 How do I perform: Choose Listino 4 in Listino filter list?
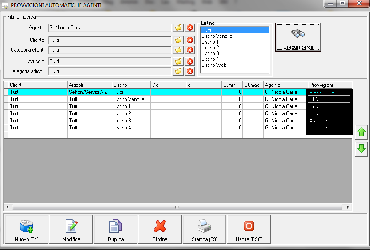(234, 59)
